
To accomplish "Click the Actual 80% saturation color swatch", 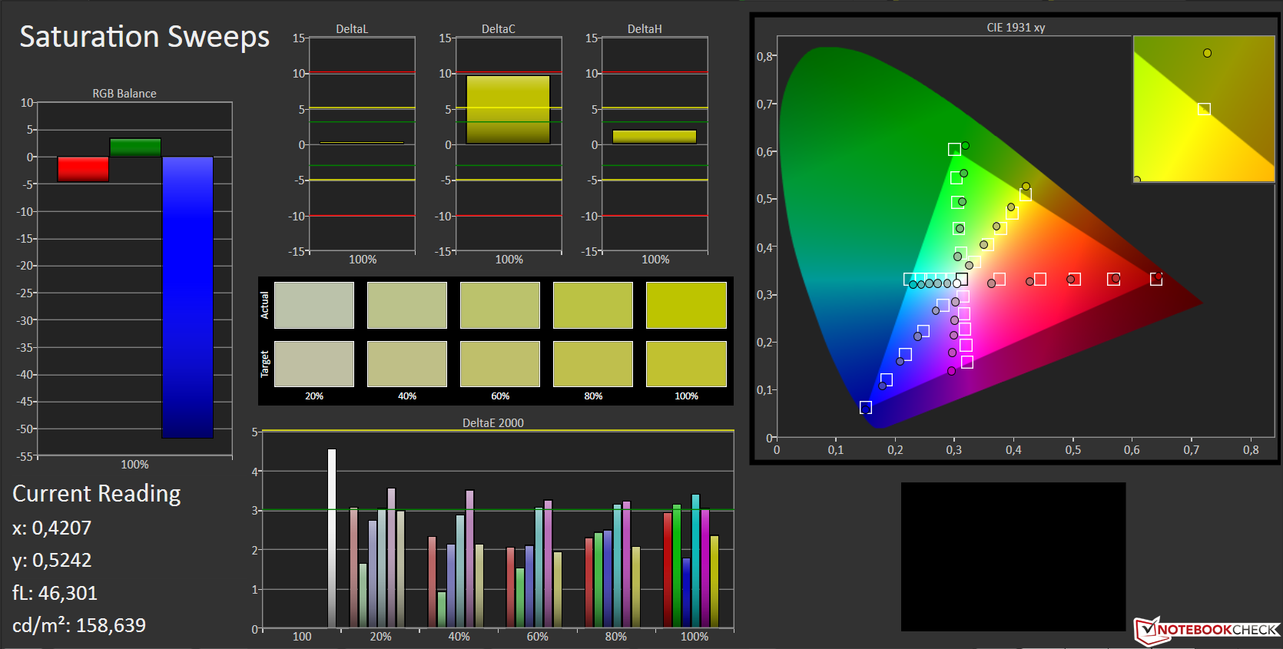I will 593,305.
